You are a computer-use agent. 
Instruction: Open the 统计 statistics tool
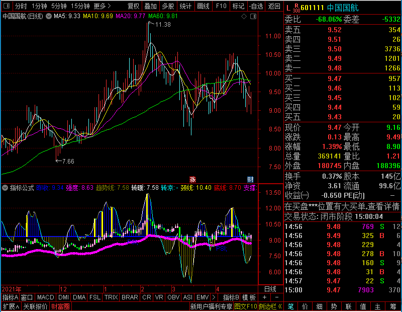coord(185,6)
